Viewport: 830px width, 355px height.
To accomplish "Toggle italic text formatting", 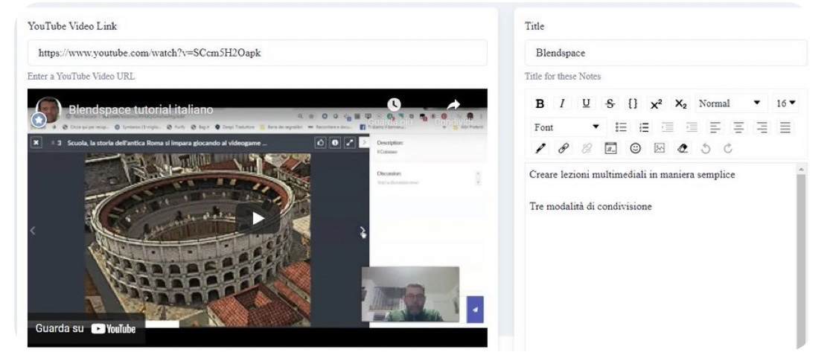I will (563, 103).
